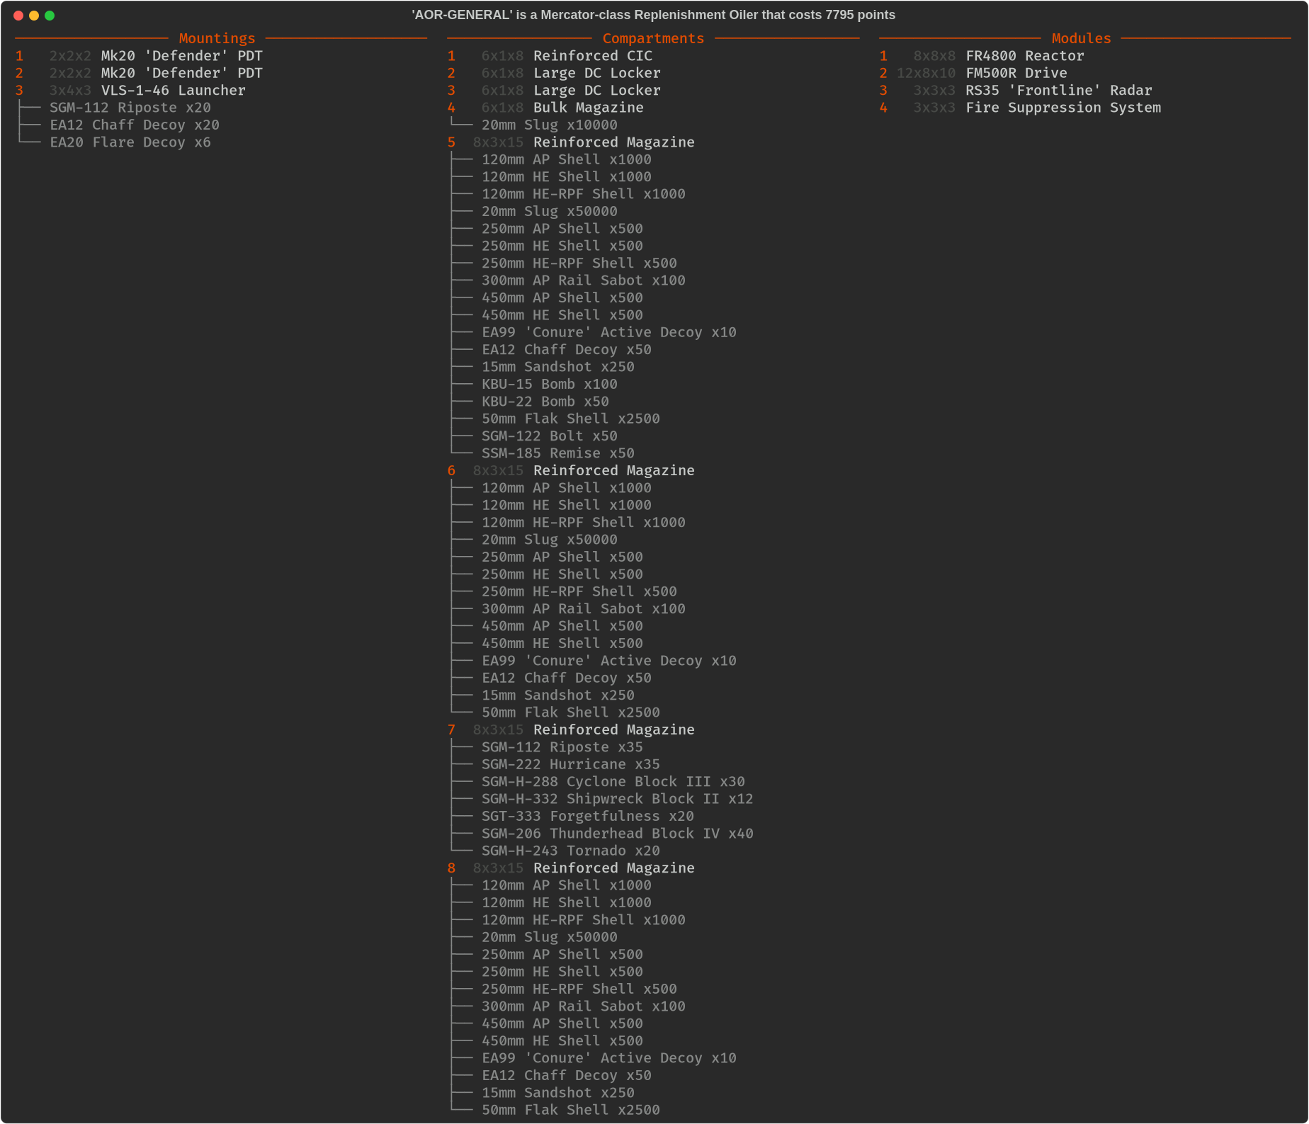Click the window title about AOR-GENERAL
The width and height of the screenshot is (1309, 1124).
click(653, 15)
